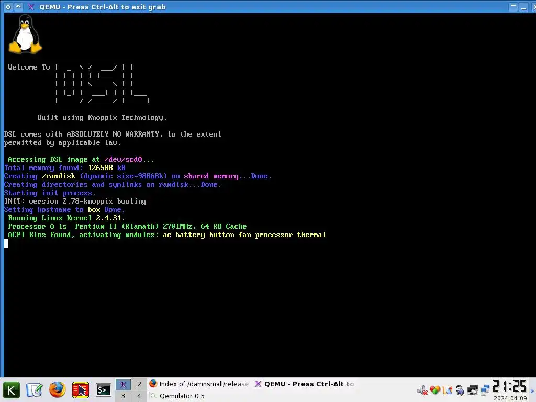The height and width of the screenshot is (402, 536).
Task: Click the shade-up arrow button in title bar
Action: [x=18, y=7]
